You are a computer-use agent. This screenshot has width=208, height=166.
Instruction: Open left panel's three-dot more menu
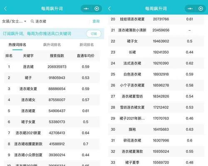click(86, 9)
